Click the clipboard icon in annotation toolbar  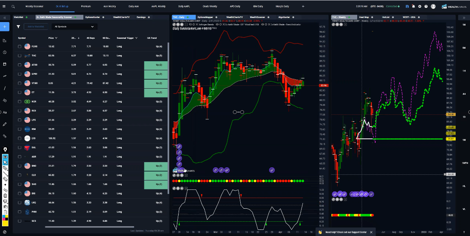[x=5, y=212]
